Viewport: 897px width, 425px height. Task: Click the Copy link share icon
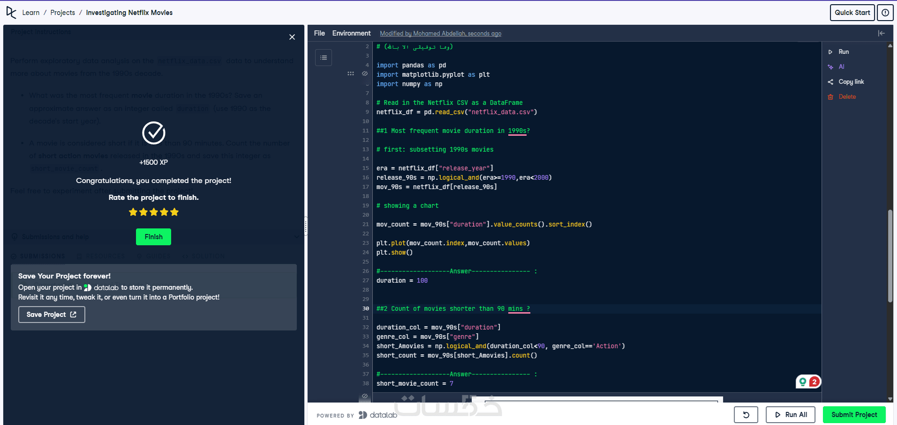(830, 82)
